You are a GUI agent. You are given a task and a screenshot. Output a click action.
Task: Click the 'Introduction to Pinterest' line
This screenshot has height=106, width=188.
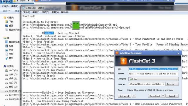[x=40, y=22]
